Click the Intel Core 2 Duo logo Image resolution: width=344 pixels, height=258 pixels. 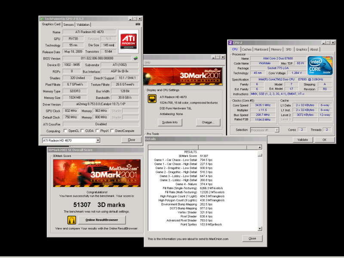pos(320,66)
